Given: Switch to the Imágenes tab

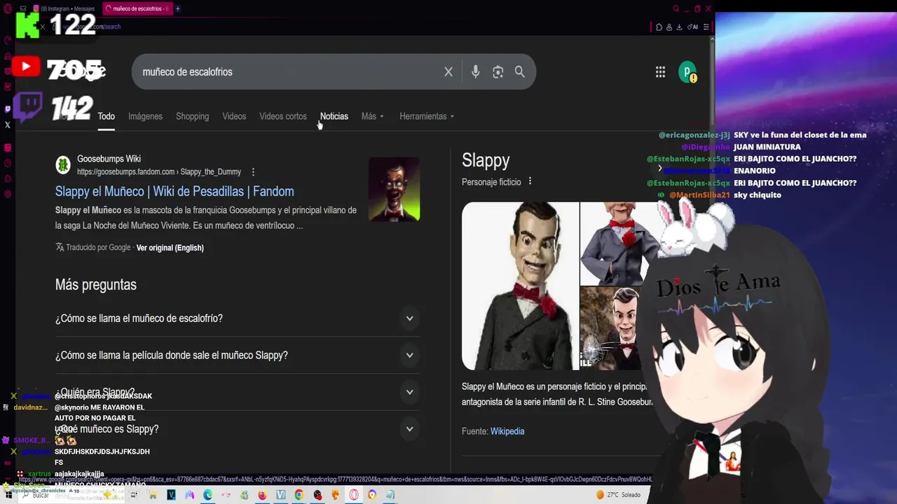Looking at the screenshot, I should pos(145,116).
